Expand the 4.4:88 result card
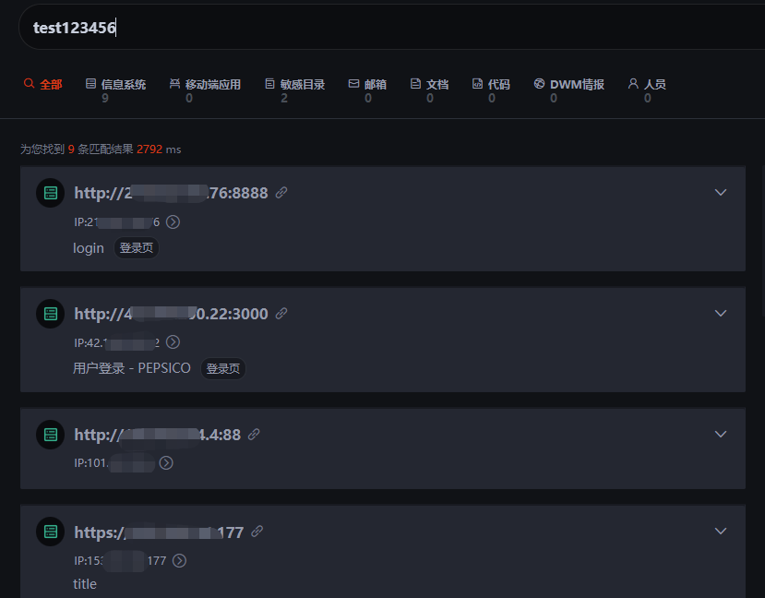Viewport: 765px width, 598px height. [720, 434]
